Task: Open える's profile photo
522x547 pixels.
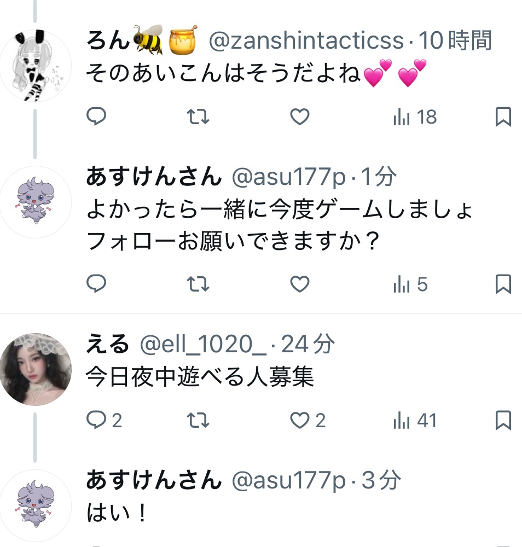Action: (35, 369)
